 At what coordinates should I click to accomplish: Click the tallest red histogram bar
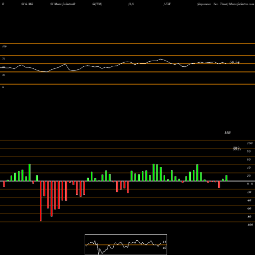(41, 201)
